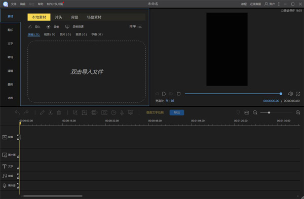Click the 画外音 track microphone icon
Image resolution: width=304 pixels, height=199 pixels.
click(5, 185)
